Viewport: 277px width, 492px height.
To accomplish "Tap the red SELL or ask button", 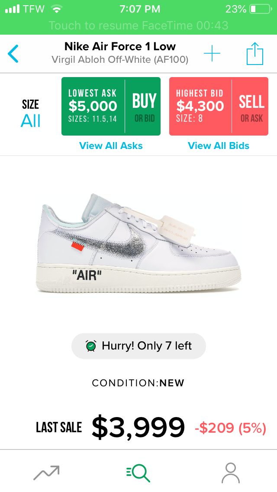I will pyautogui.click(x=250, y=107).
